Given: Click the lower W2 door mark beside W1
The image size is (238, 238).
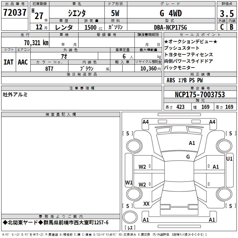Looking at the screenshot, I should pos(142,184).
